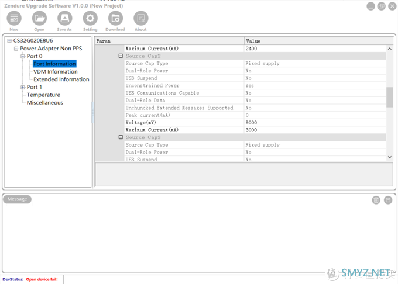Select Port Information in the tree
This screenshot has height=284, width=398.
pyautogui.click(x=54, y=64)
